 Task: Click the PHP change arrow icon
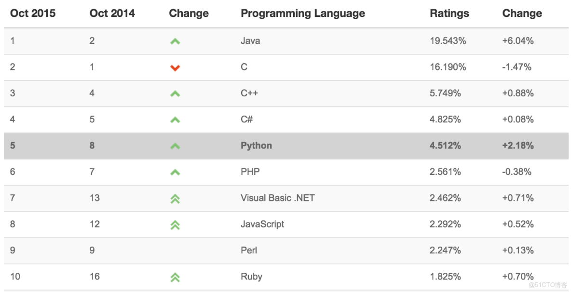(176, 172)
